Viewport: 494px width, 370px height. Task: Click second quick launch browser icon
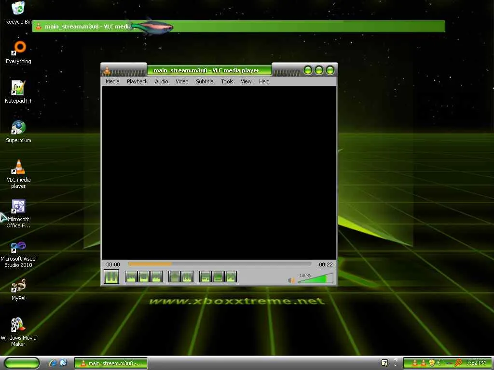click(63, 363)
